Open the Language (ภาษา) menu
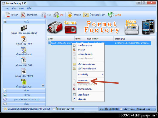 (21, 9)
